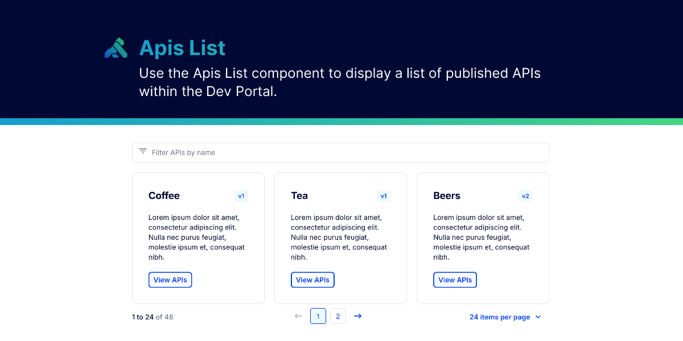683x341 pixels.
Task: Click the v1 version badge on the Coffee card
Action: tap(241, 196)
